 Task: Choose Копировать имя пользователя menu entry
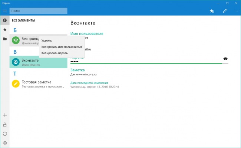coord(62,47)
